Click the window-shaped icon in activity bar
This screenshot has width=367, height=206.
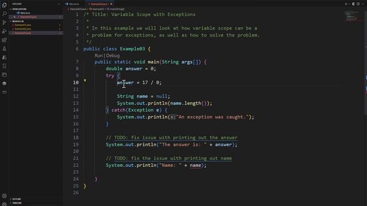point(4,75)
